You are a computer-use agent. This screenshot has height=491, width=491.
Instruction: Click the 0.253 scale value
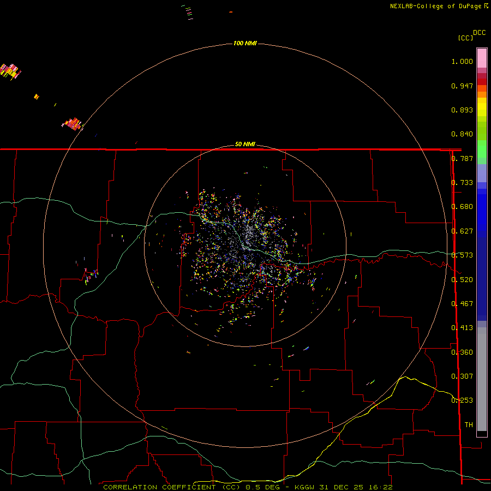pos(462,400)
